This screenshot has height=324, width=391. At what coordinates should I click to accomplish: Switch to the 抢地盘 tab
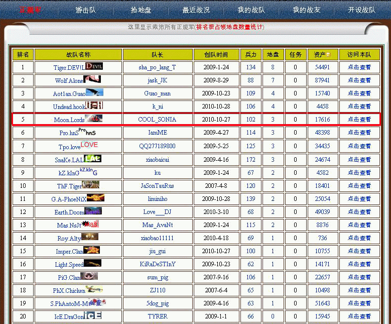(141, 10)
